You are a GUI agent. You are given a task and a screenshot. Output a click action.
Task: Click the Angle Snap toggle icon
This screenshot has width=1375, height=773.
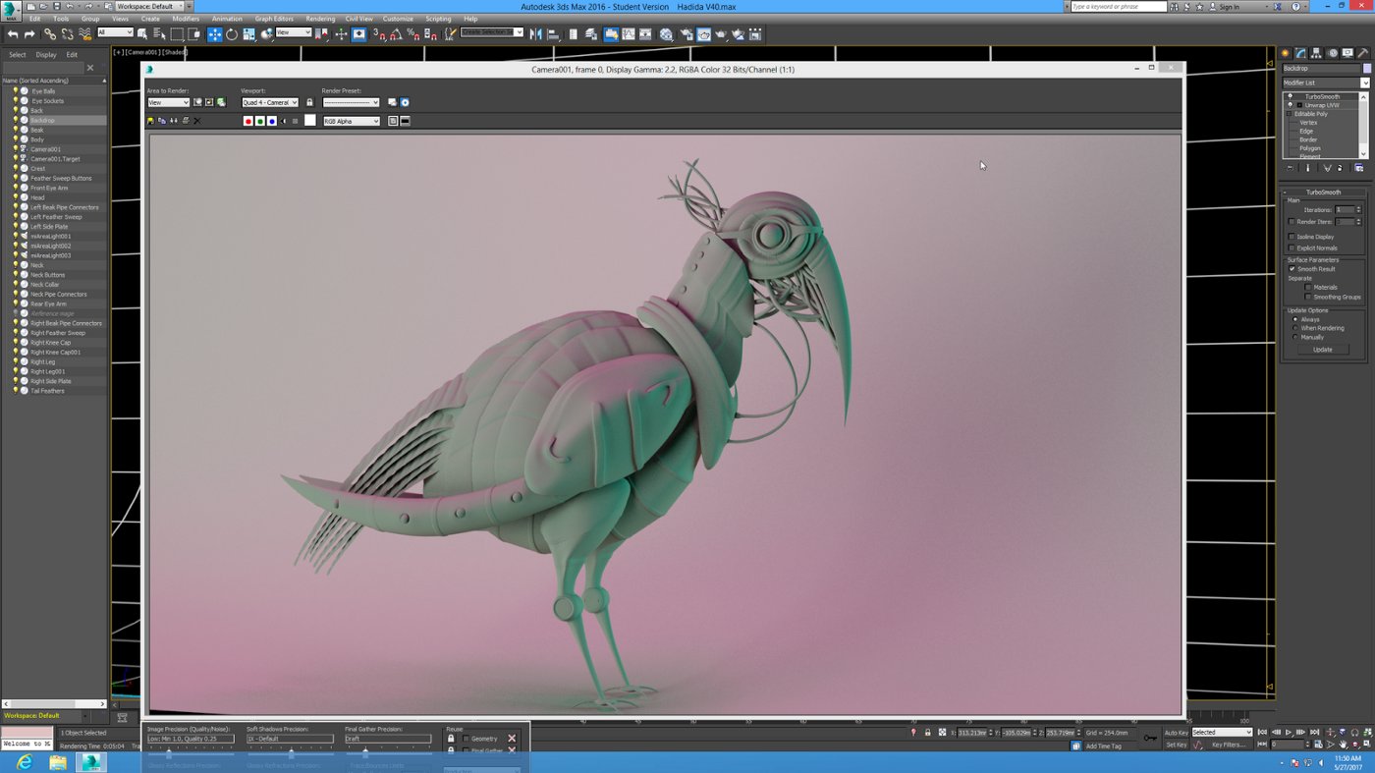396,34
